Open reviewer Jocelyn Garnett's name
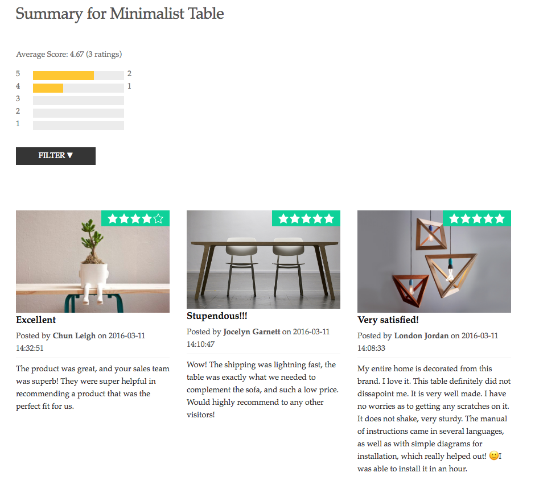This screenshot has width=535, height=485. 252,331
